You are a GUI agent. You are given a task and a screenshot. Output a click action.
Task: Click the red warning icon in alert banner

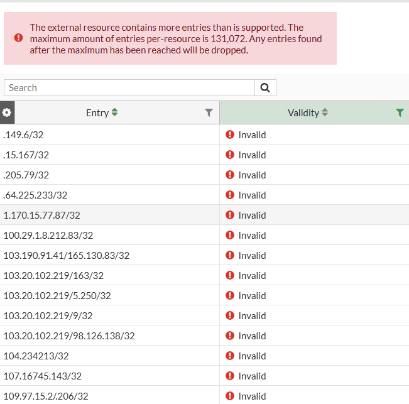[x=18, y=38]
